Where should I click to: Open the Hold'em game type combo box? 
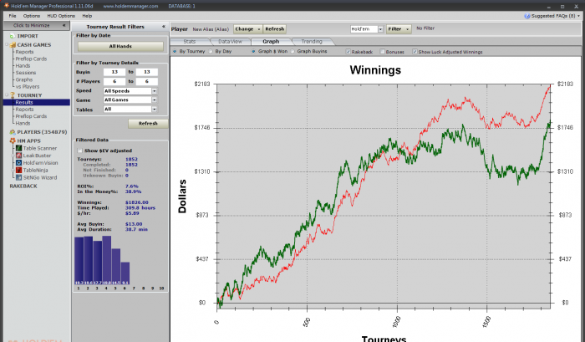pos(367,29)
